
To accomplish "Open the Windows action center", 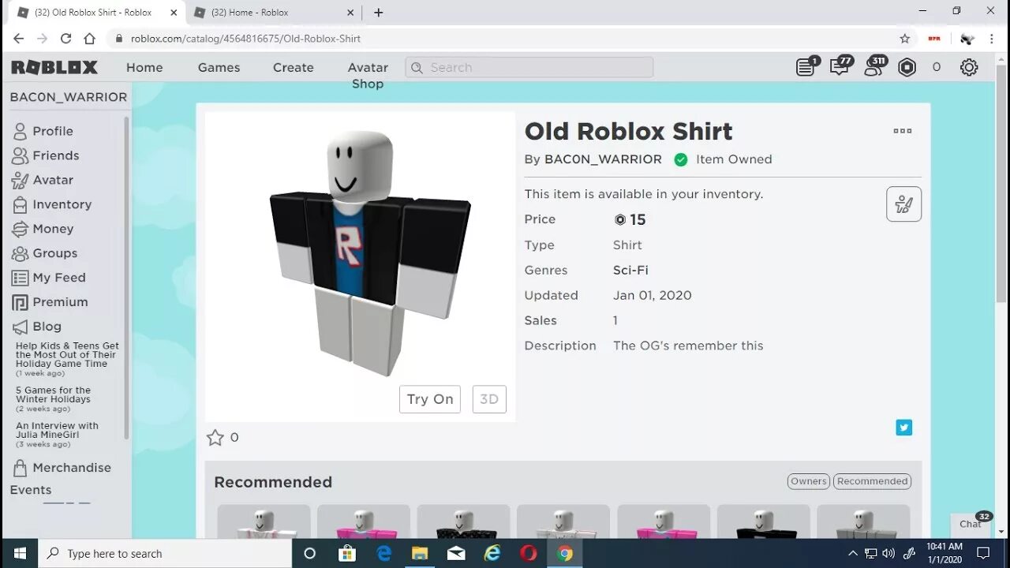I will (x=983, y=553).
